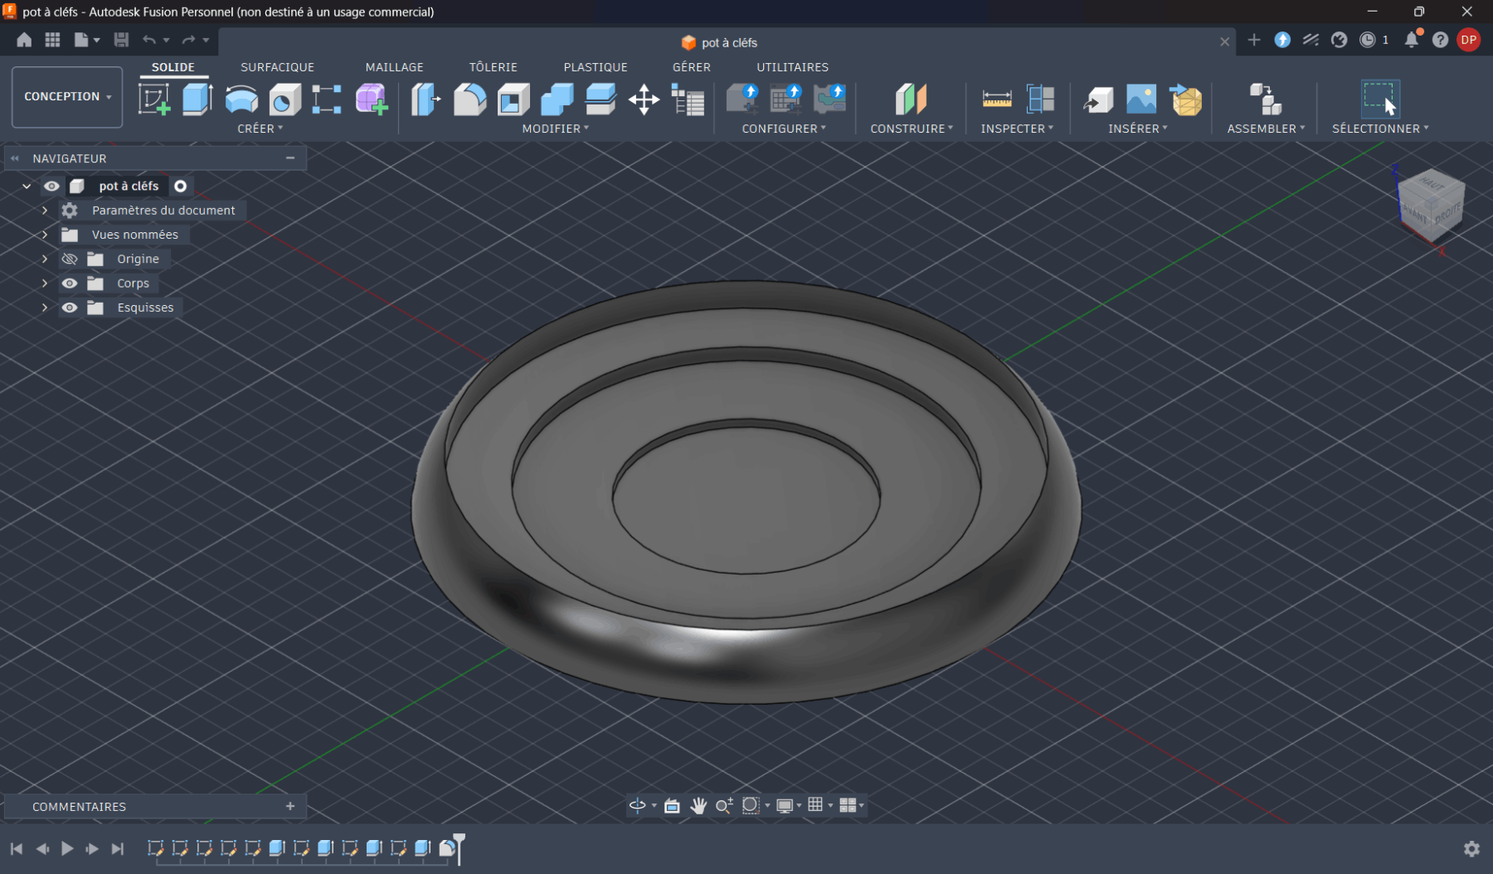Select the Extrude tool in Créer group
Image resolution: width=1493 pixels, height=874 pixels.
pyautogui.click(x=197, y=100)
